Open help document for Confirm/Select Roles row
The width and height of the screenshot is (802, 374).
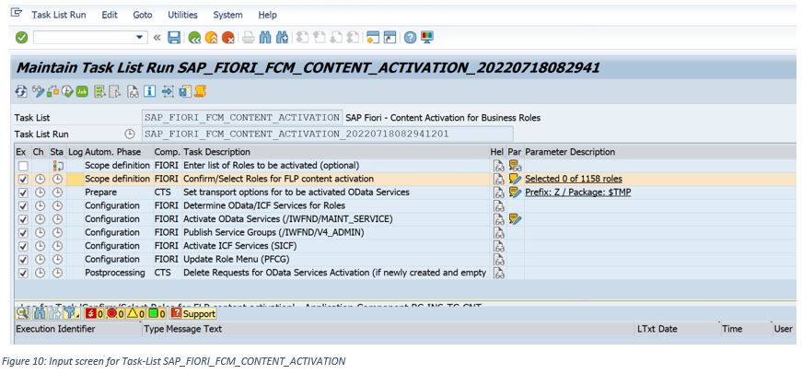pos(499,179)
